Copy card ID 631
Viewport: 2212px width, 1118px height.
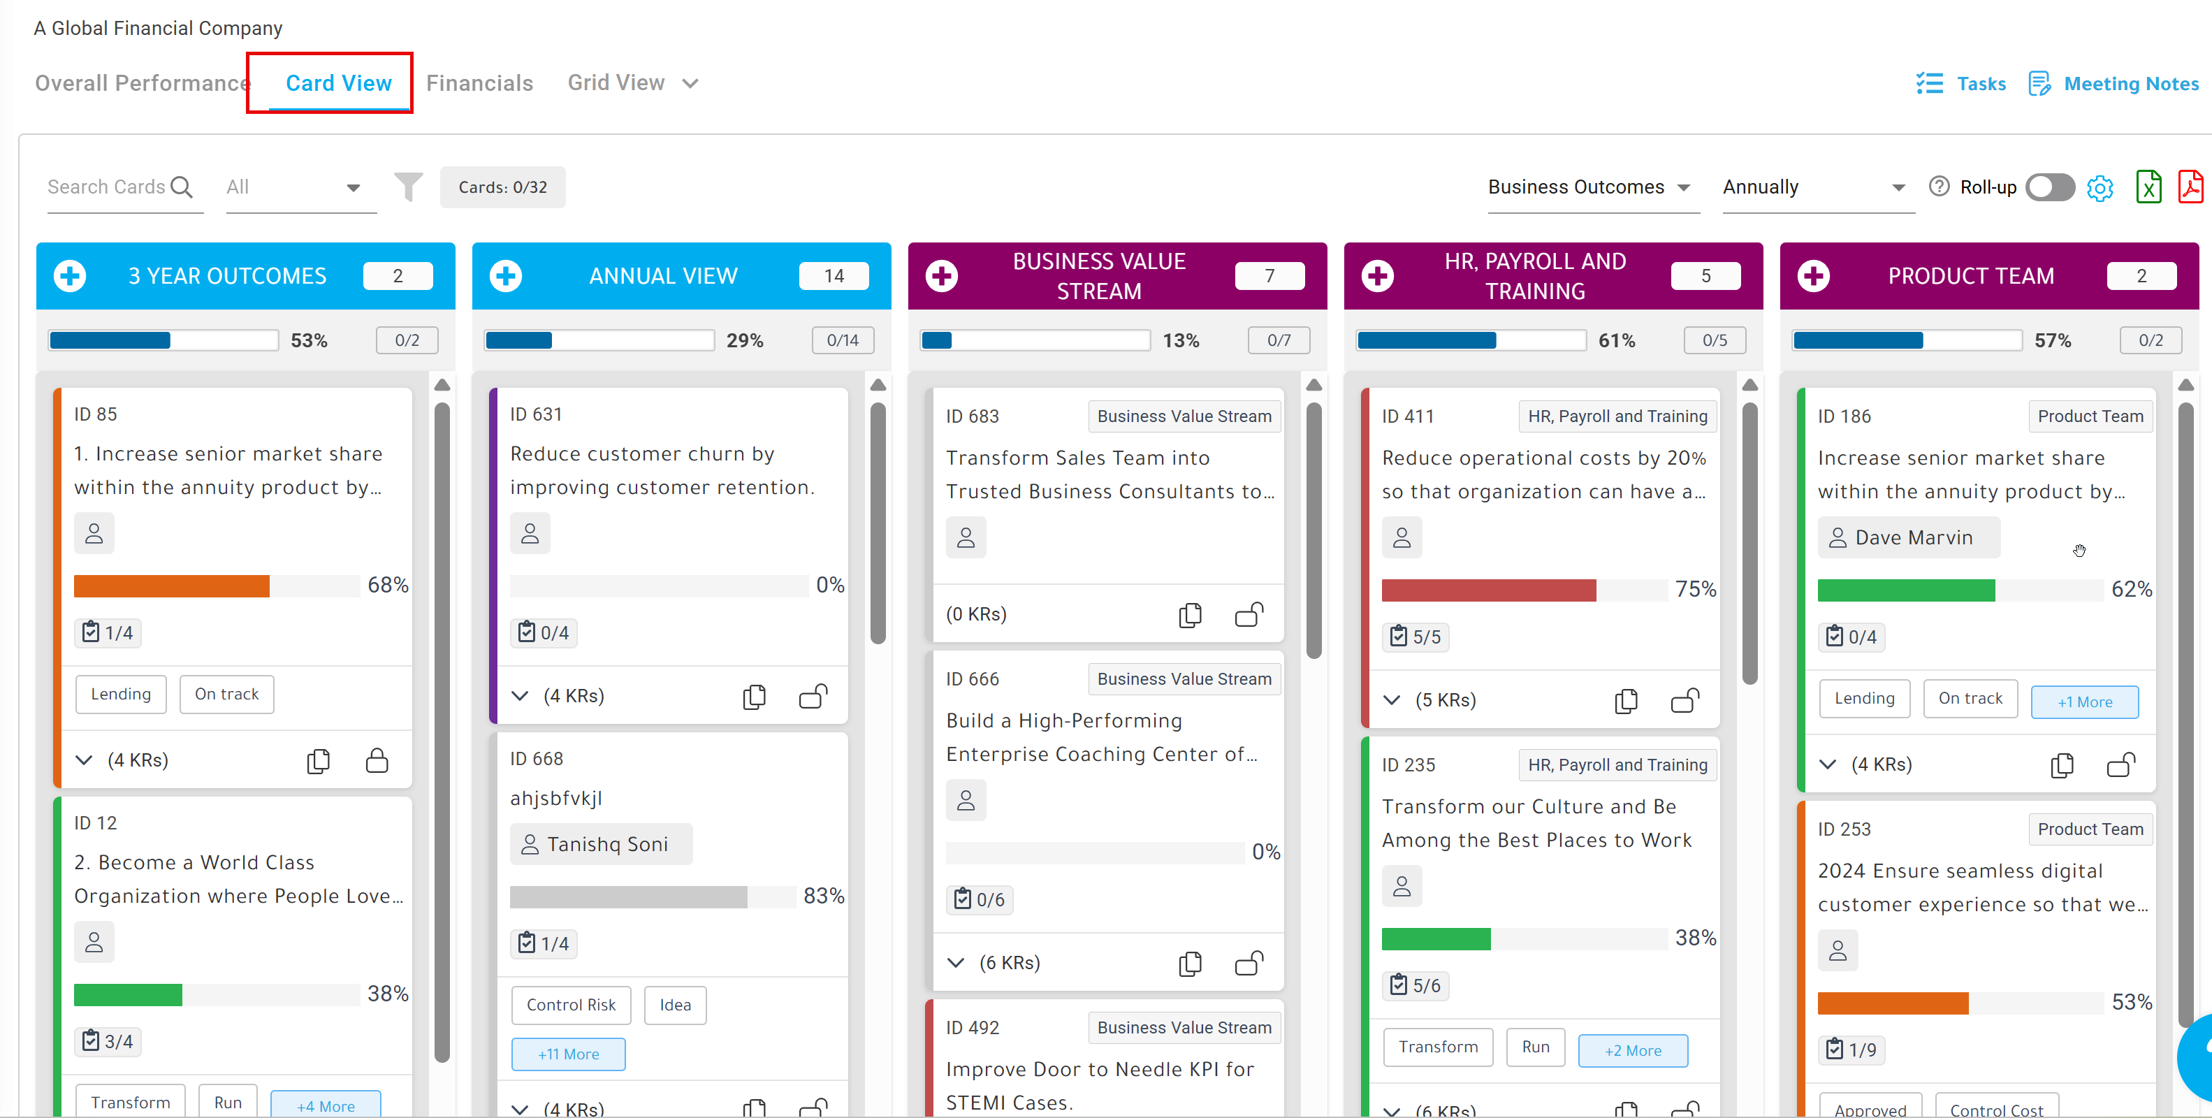click(754, 697)
